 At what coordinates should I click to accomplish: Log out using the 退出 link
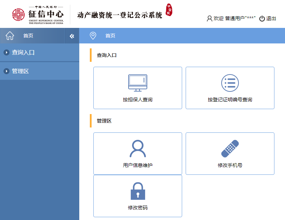pyautogui.click(x=271, y=19)
